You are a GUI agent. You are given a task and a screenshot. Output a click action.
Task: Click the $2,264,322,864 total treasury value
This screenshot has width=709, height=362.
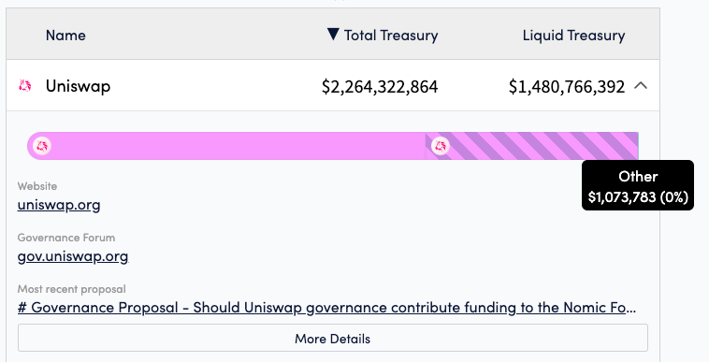click(x=380, y=86)
